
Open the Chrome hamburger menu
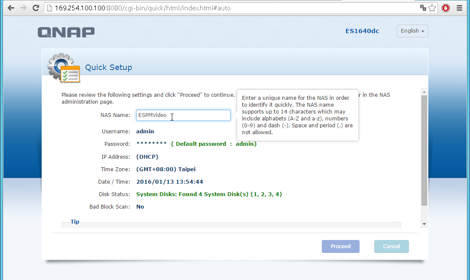click(x=459, y=8)
